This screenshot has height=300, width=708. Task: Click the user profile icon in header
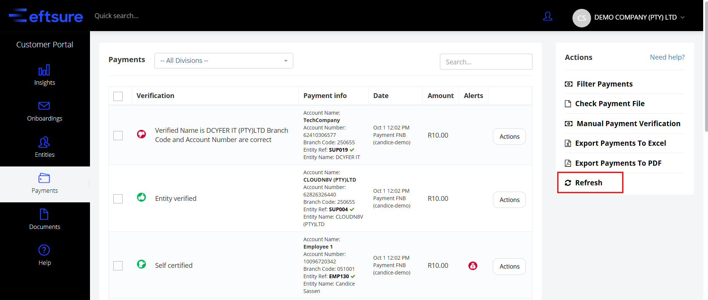point(548,16)
